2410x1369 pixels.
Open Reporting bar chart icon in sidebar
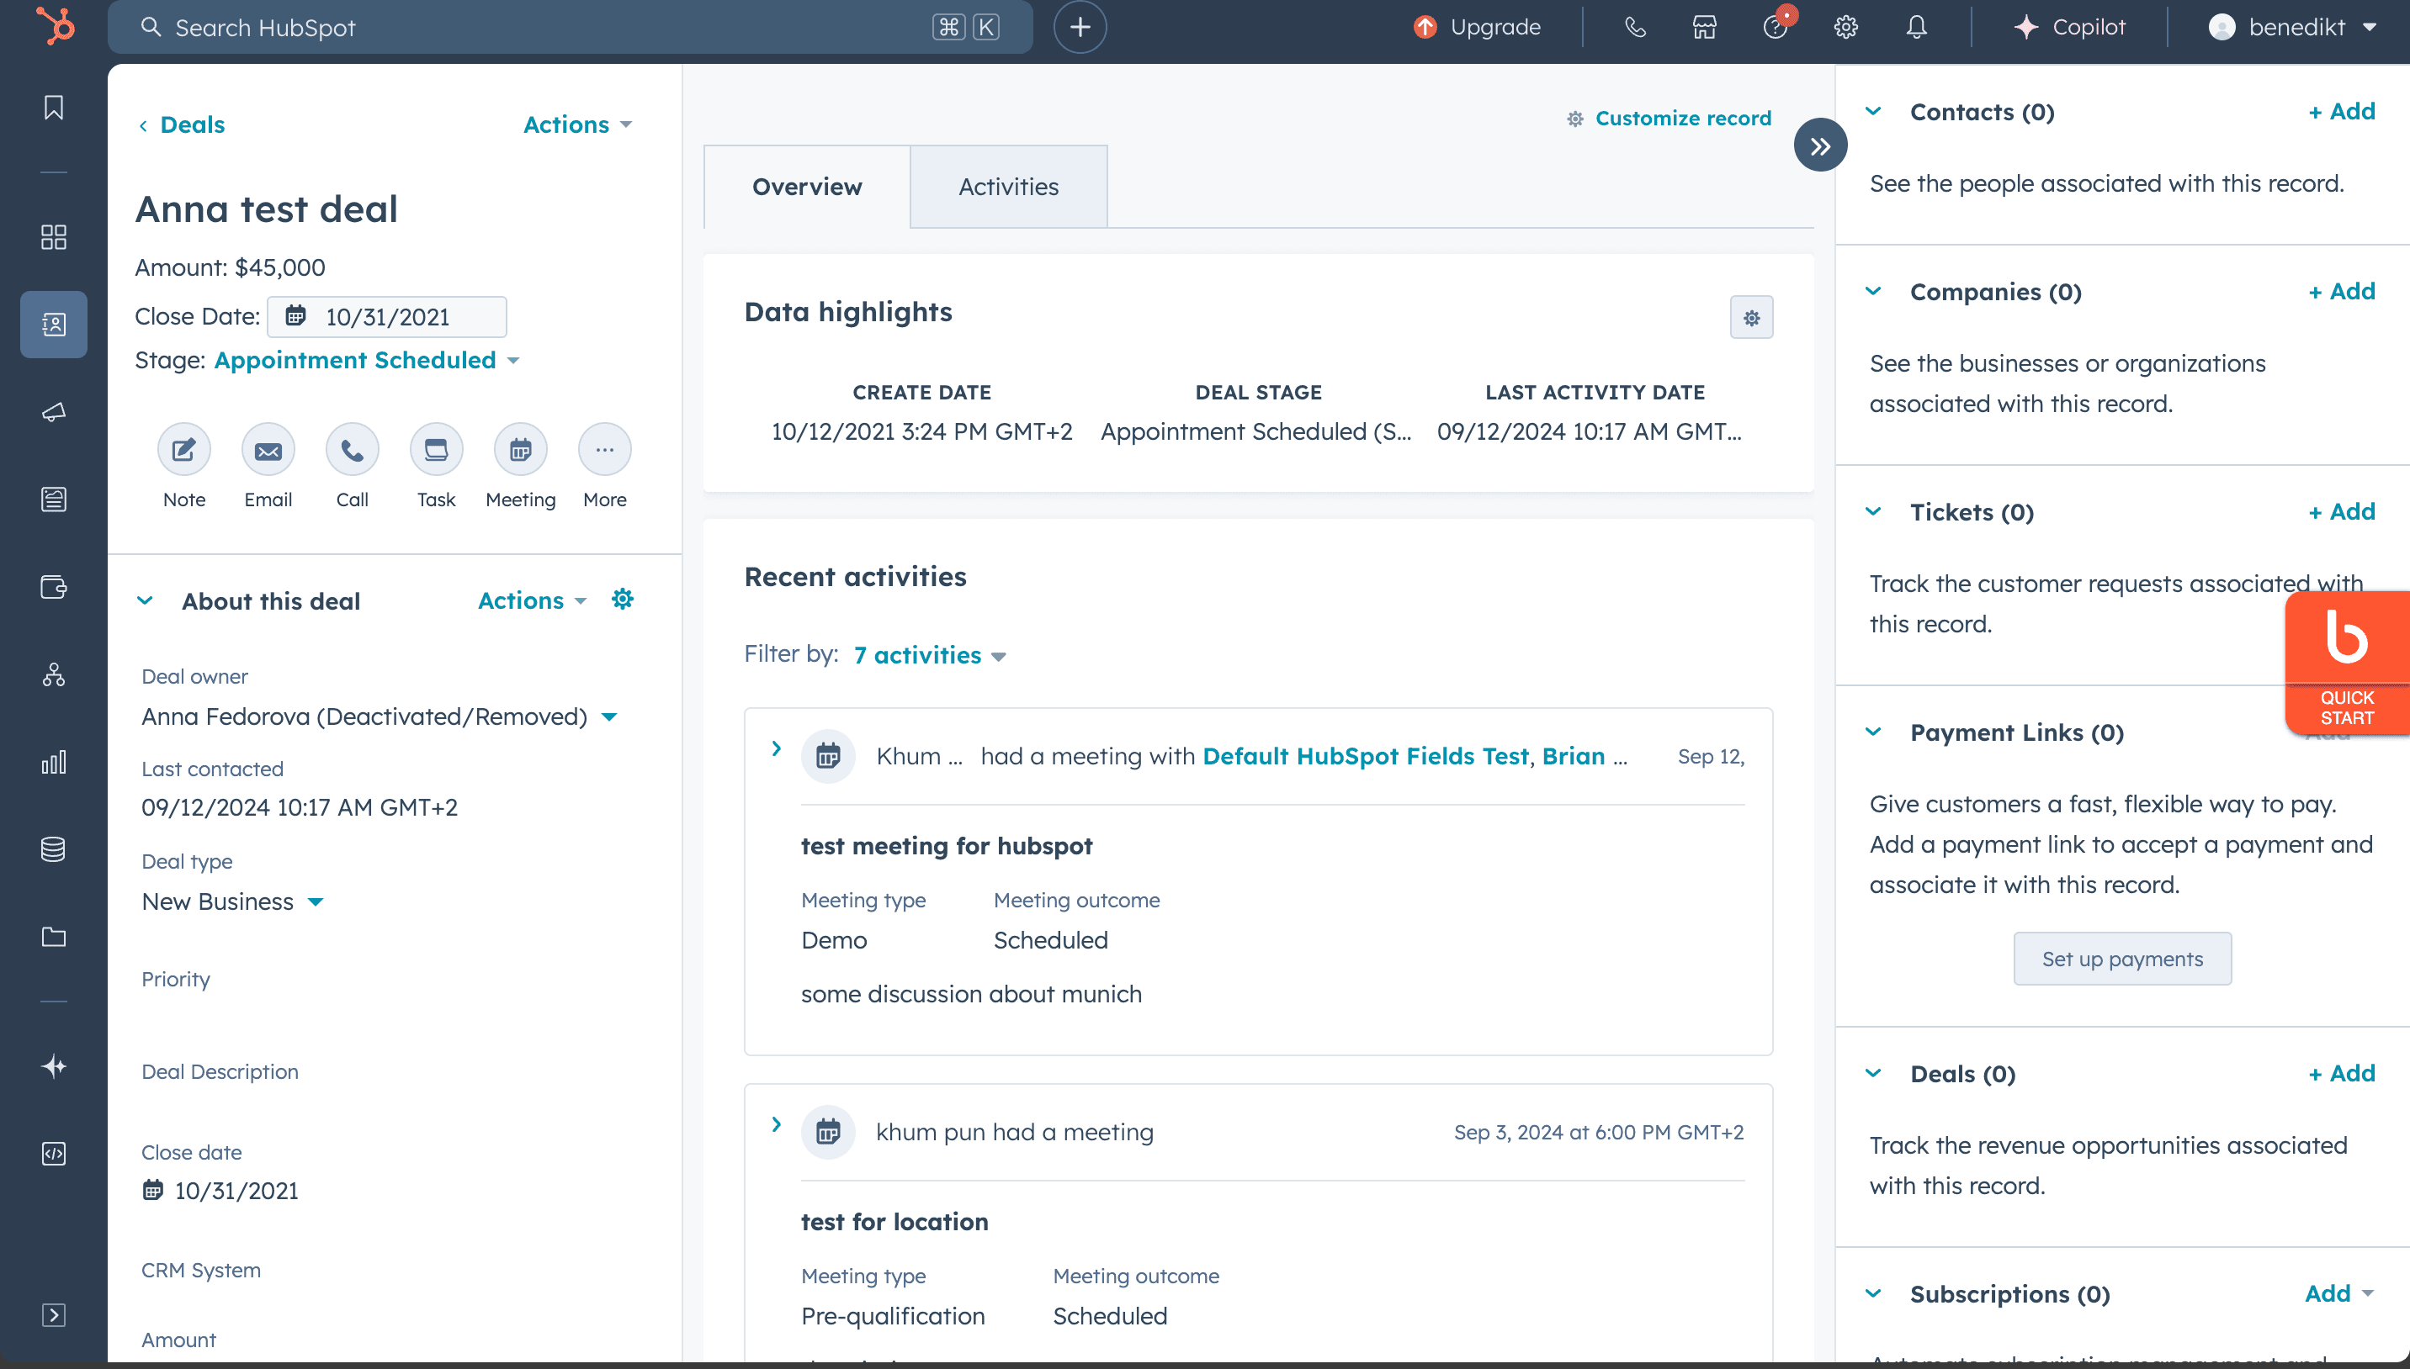(x=54, y=762)
